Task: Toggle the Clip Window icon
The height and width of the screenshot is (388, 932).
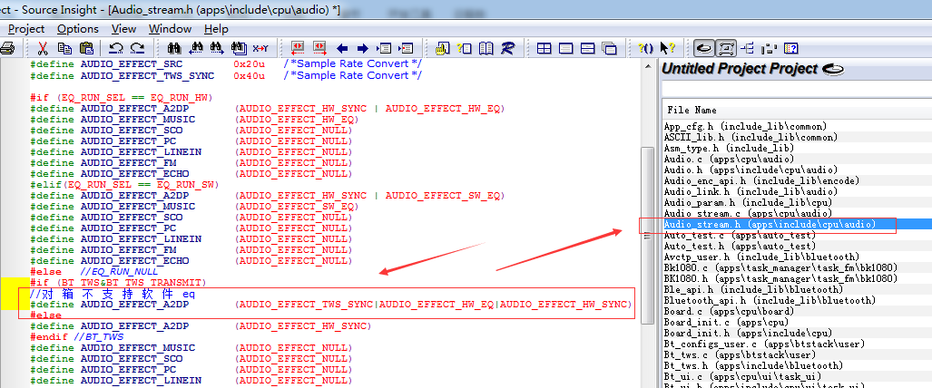Action: point(770,48)
